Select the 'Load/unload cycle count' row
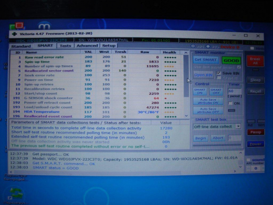Screen dimensions: 273x205 pos(96,108)
